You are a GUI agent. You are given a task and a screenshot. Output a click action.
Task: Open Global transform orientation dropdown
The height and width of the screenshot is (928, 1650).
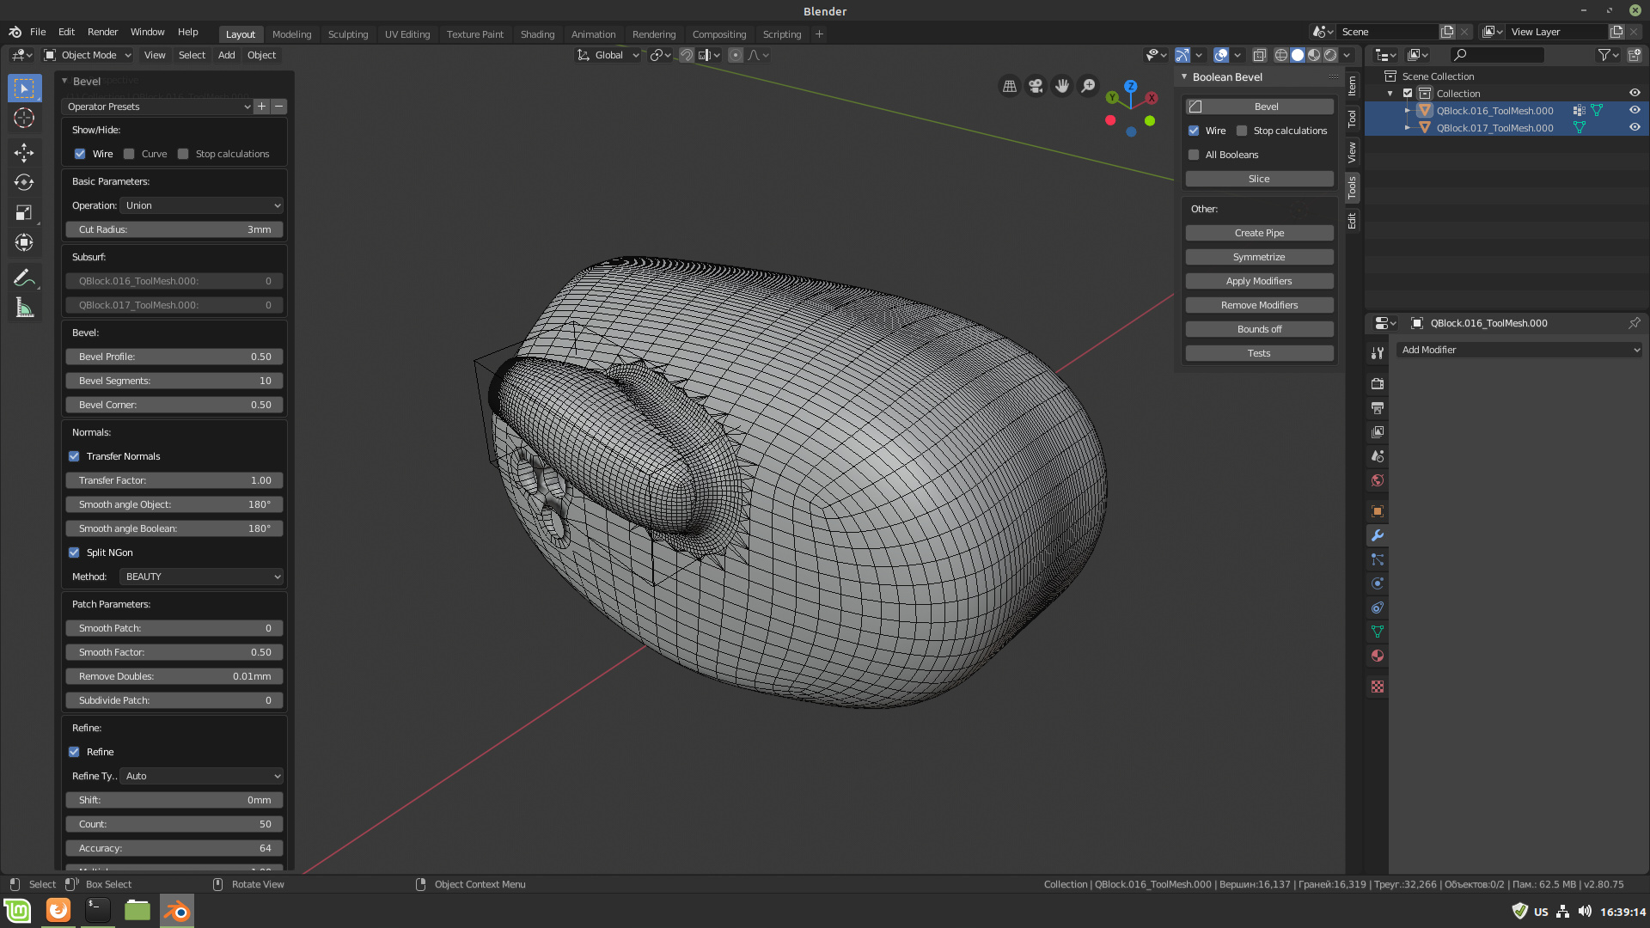[x=608, y=55]
